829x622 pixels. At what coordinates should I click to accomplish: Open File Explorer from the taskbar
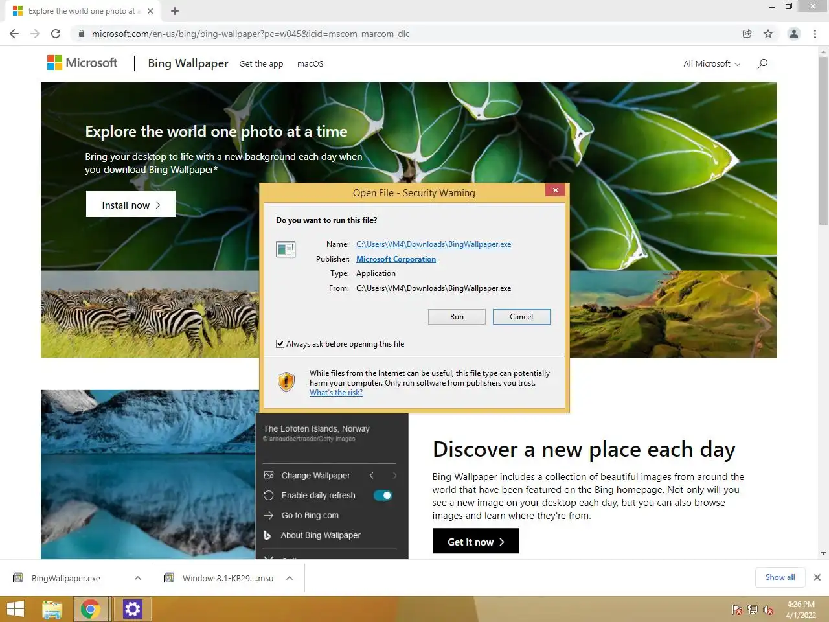pos(52,609)
